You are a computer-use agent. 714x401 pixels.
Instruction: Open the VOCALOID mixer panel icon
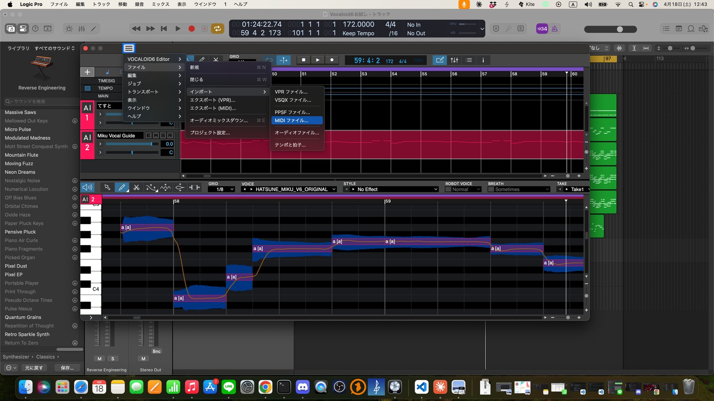[x=454, y=60]
